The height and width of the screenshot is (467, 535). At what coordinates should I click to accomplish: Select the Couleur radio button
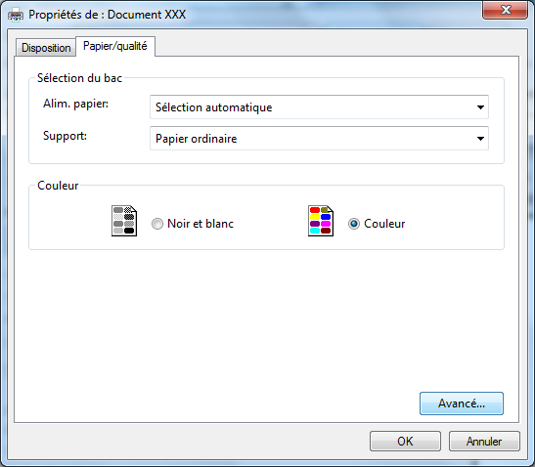354,224
